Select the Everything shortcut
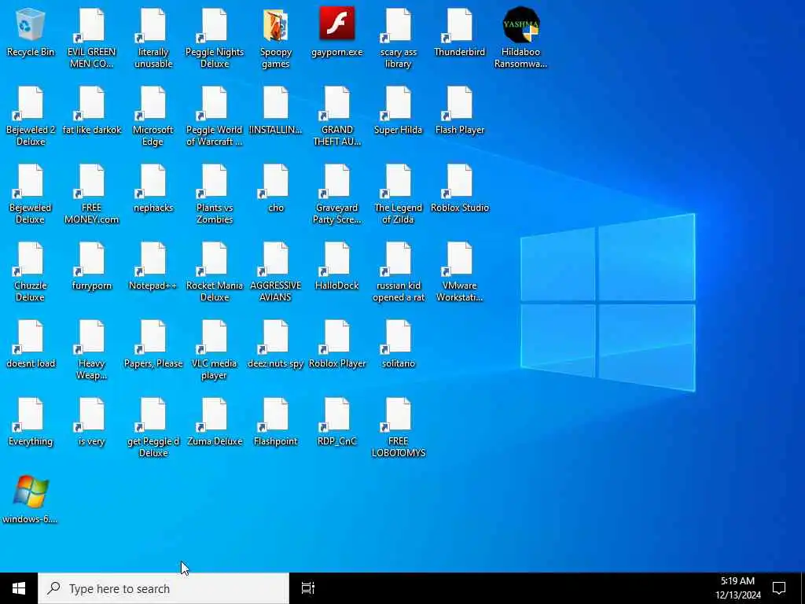The image size is (805, 604). [31, 422]
